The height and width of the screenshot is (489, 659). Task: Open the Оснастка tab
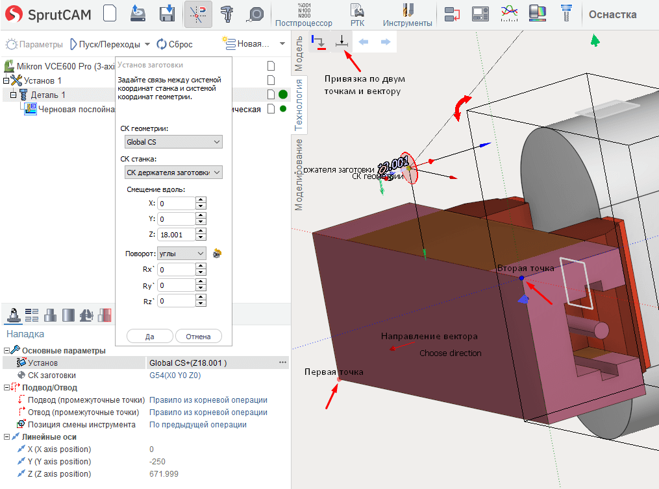612,15
